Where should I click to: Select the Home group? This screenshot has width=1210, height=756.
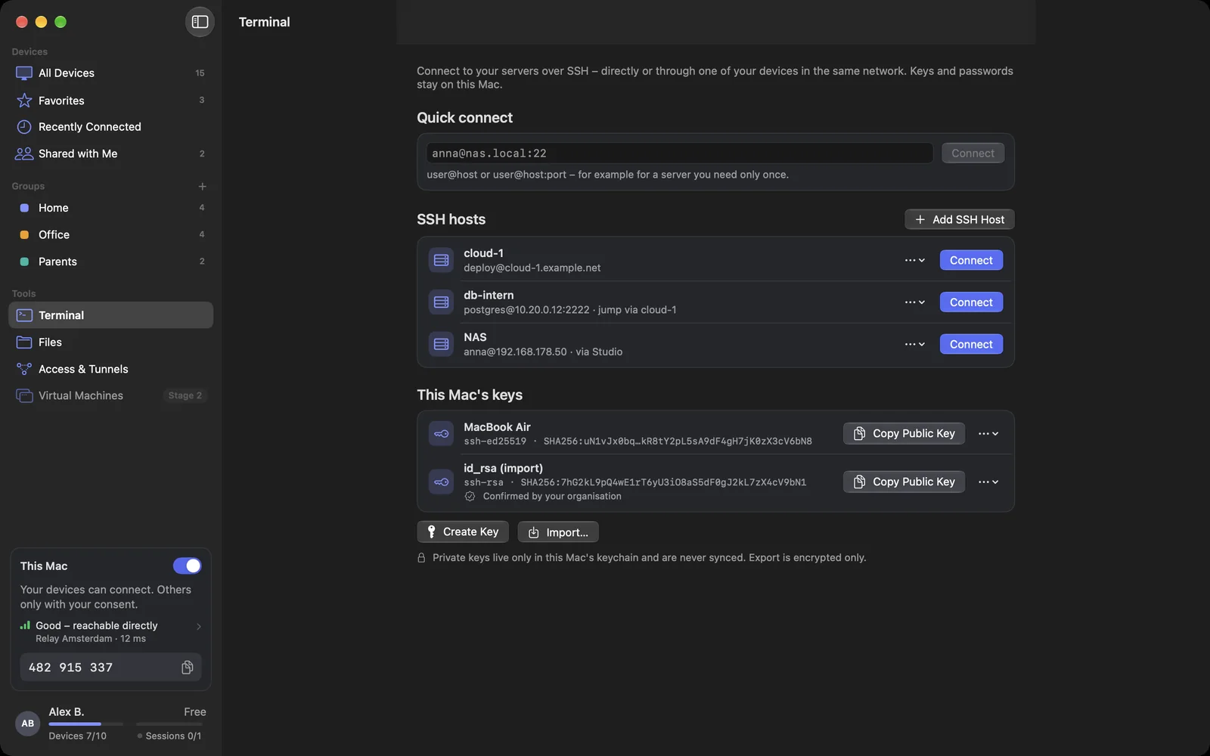(x=110, y=208)
